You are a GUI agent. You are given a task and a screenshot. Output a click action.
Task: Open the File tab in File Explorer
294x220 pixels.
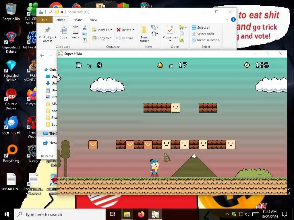coord(45,20)
